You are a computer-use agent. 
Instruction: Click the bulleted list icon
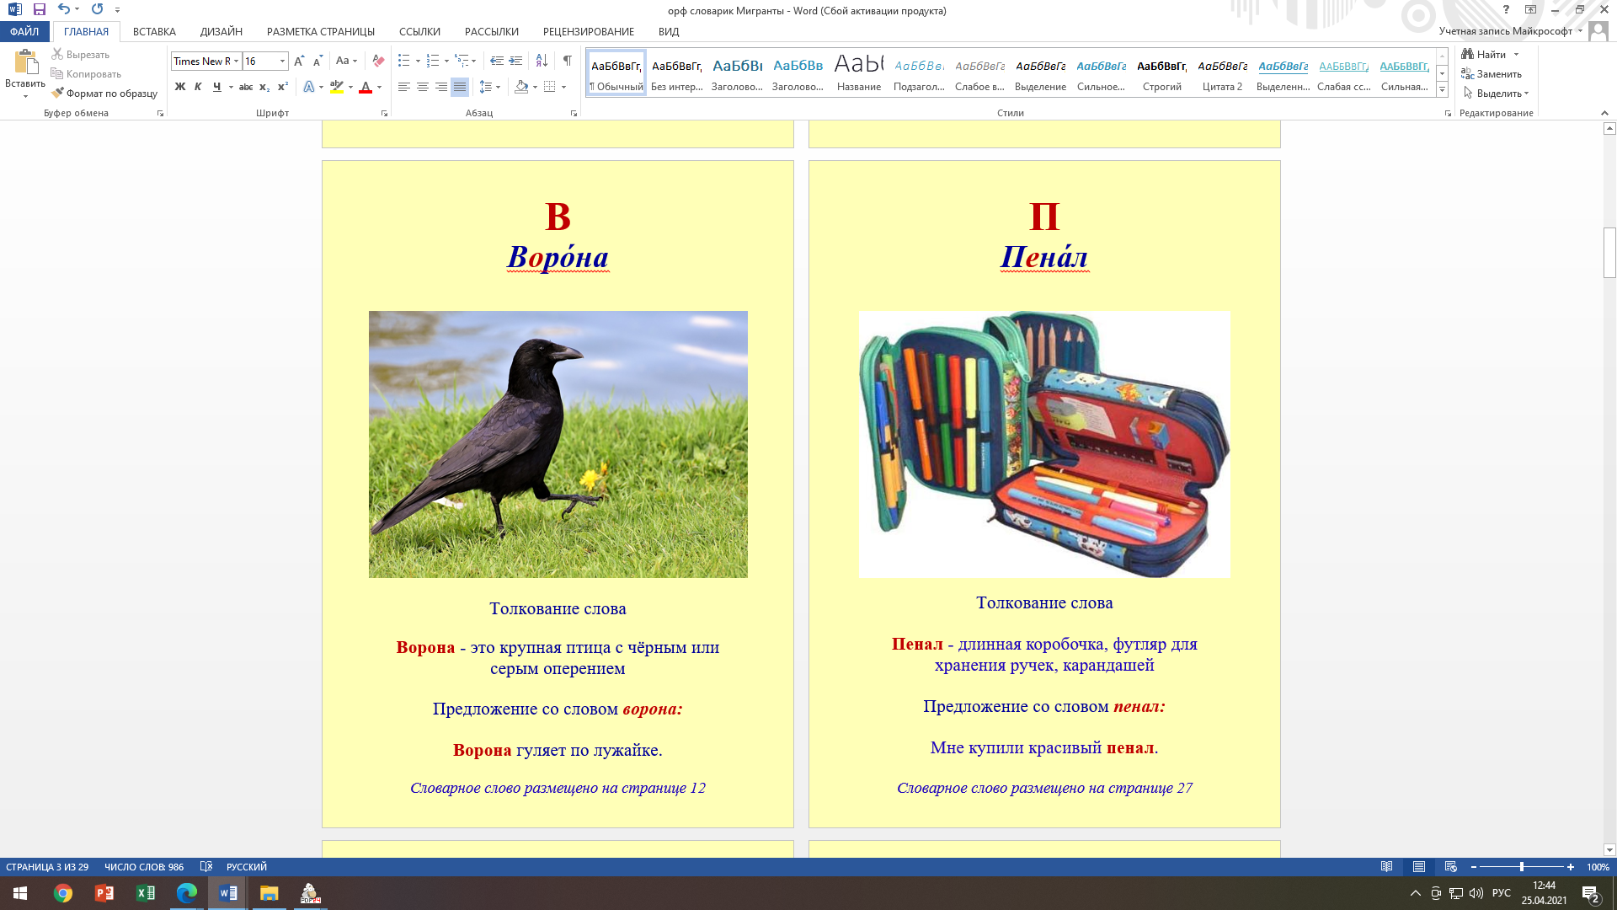click(404, 61)
